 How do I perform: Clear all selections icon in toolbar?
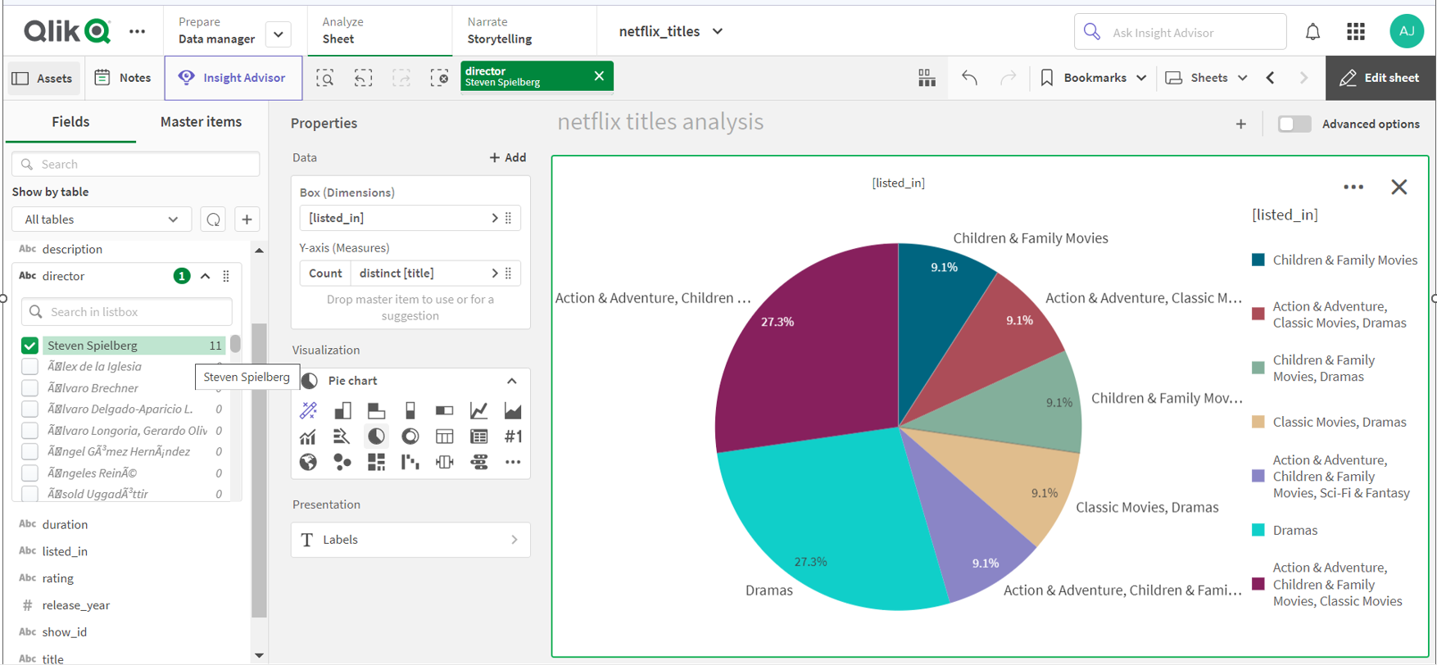point(440,78)
